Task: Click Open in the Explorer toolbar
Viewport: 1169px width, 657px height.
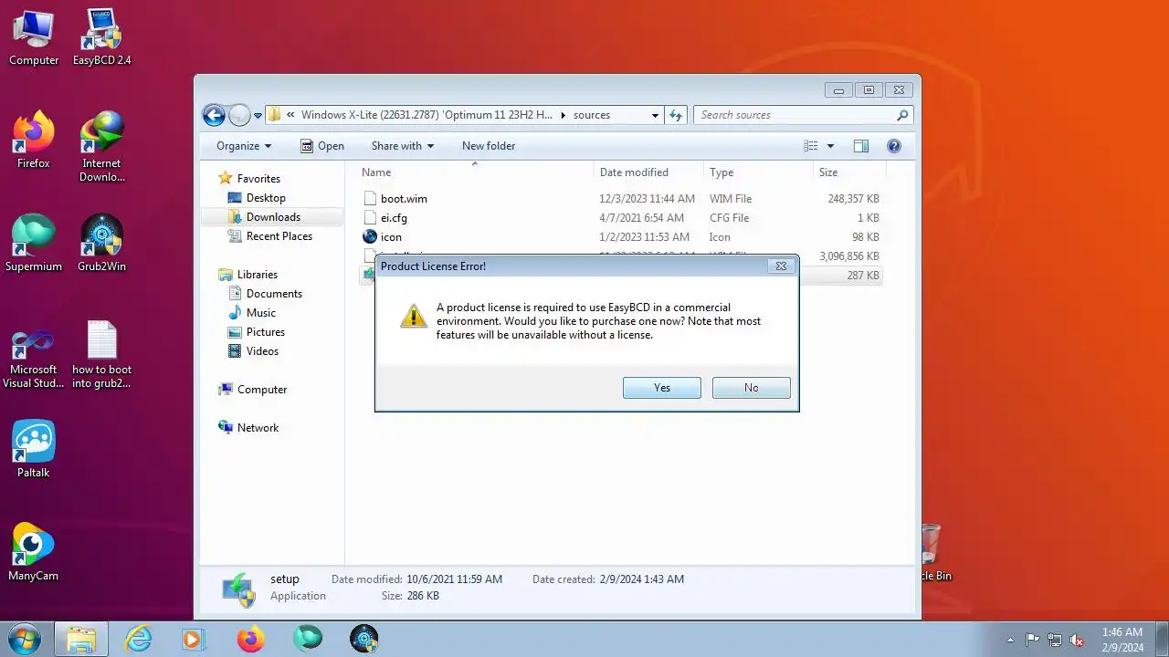Action: pos(322,146)
